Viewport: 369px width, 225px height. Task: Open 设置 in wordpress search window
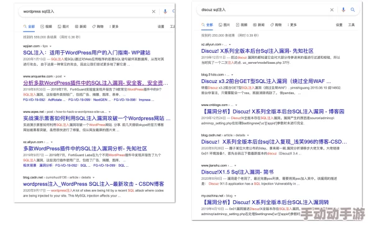point(161,27)
